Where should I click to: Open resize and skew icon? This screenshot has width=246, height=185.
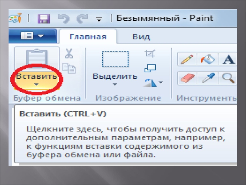click(150, 68)
